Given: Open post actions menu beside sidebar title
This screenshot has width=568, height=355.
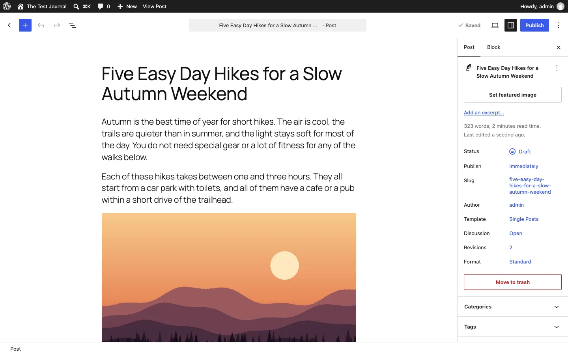Looking at the screenshot, I should (557, 68).
